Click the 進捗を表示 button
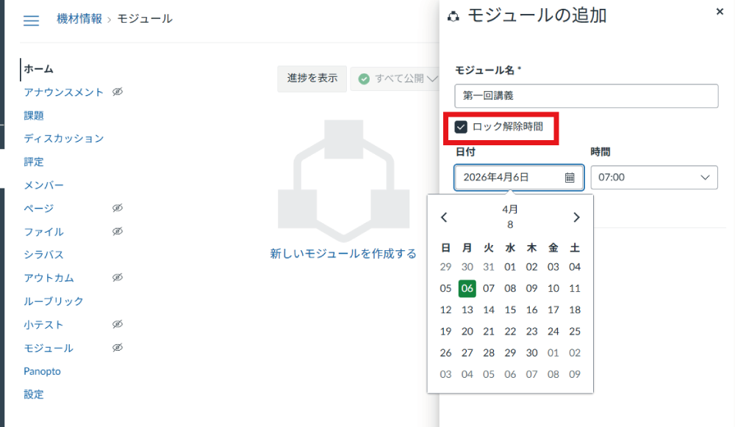735x427 pixels. click(x=312, y=79)
